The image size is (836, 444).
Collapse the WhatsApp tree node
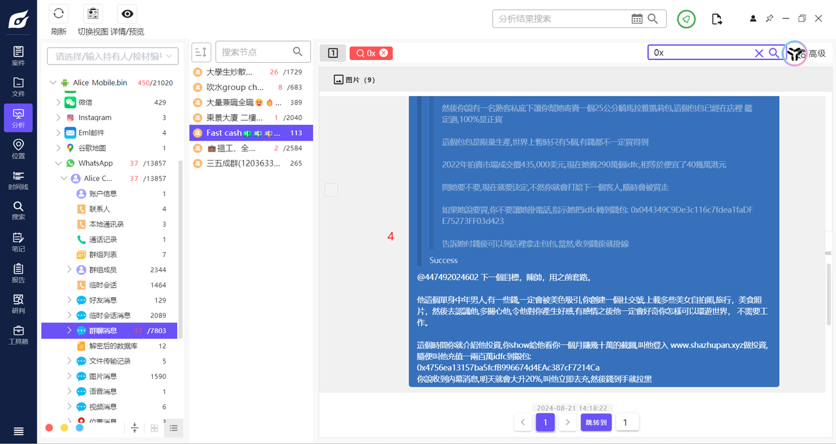59,163
